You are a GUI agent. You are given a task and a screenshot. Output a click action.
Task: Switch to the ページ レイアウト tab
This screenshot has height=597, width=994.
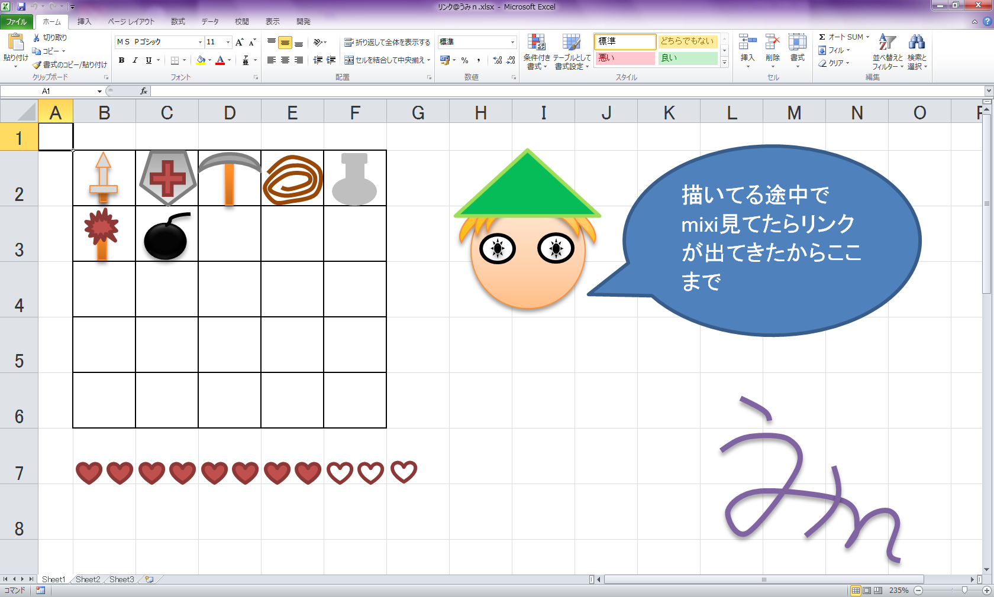[x=131, y=22]
